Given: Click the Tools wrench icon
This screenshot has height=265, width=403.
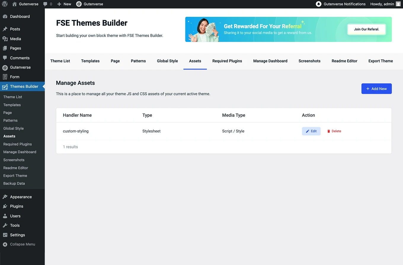Looking at the screenshot, I should [x=5, y=225].
